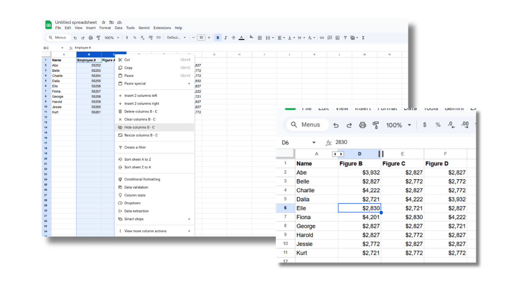
Task: Click redo in the back window toolbar
Action: (x=83, y=38)
